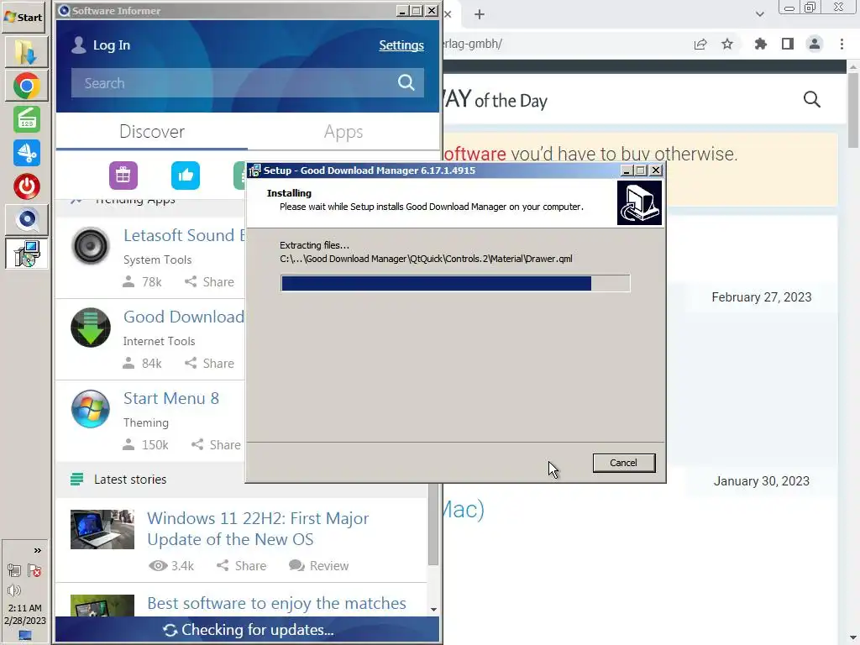Screen dimensions: 860x645
Task: Open the Good Download Manager list entry
Action: (184, 317)
